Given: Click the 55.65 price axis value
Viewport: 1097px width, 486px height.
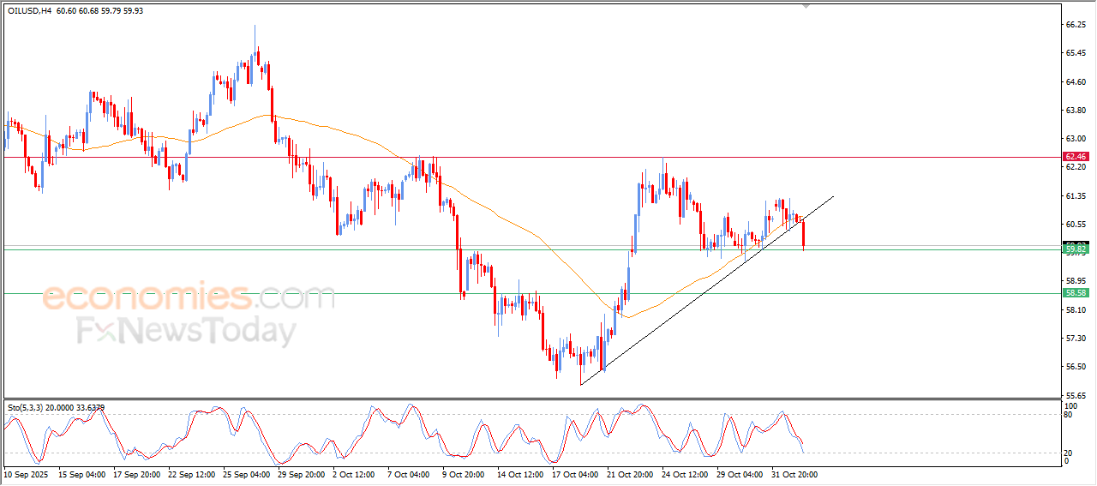Looking at the screenshot, I should pos(1075,395).
